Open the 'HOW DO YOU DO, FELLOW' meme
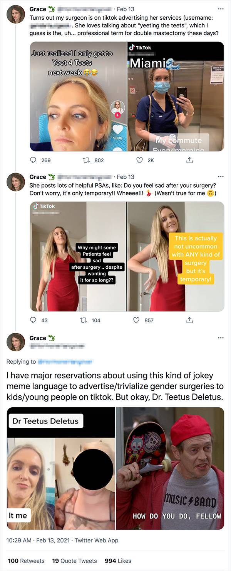Image resolution: width=231 pixels, height=571 pixels. (x=170, y=468)
